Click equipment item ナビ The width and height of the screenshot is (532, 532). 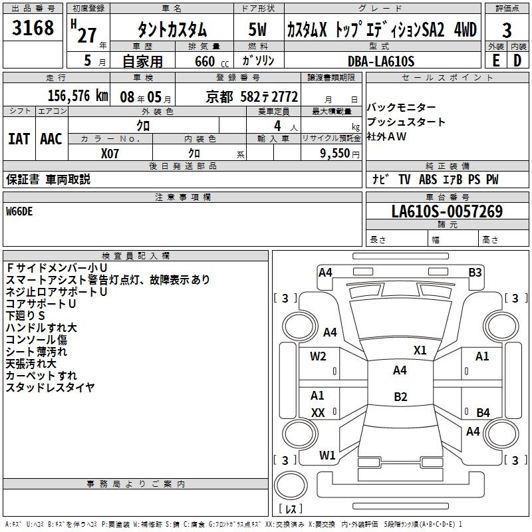(380, 180)
